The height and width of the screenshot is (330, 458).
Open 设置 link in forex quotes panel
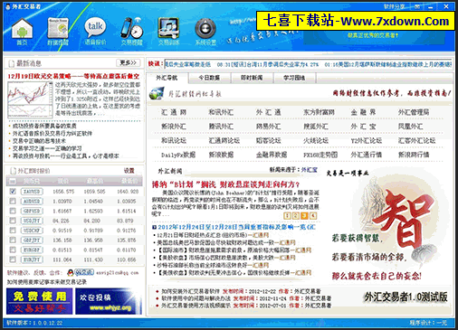click(129, 171)
